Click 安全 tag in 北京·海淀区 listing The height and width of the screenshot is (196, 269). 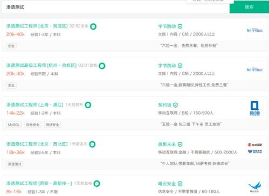tap(11, 46)
